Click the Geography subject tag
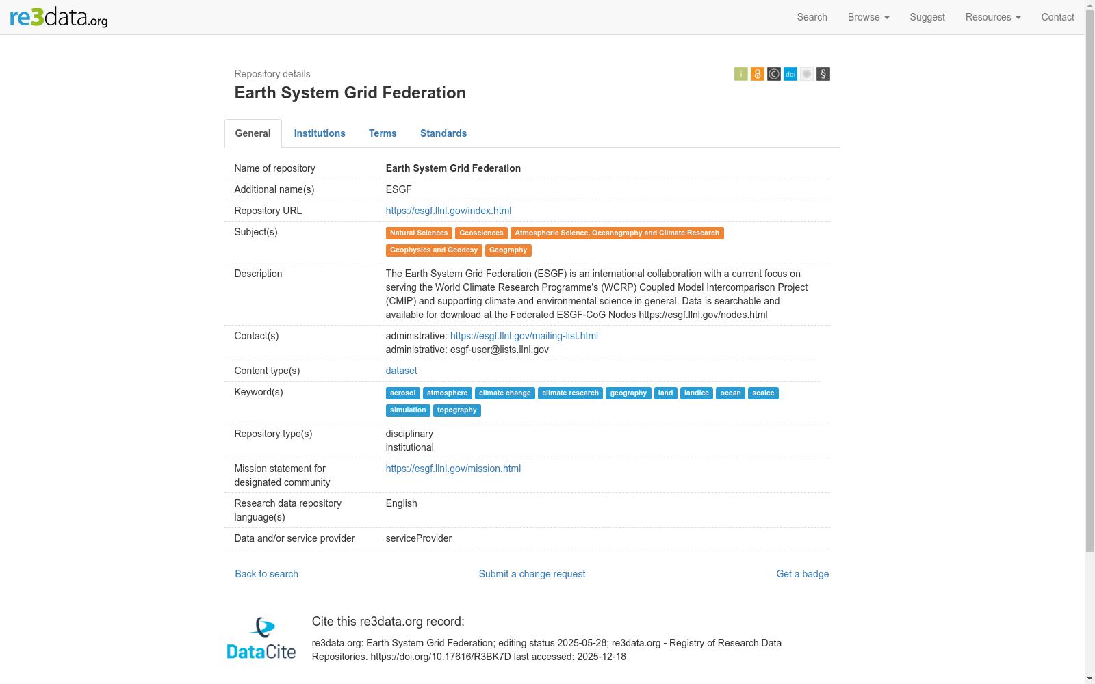 [508, 250]
